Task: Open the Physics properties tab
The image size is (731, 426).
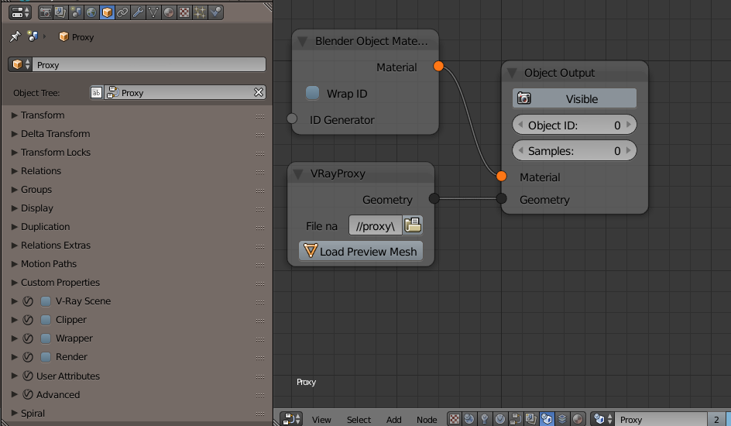Action: (x=215, y=12)
